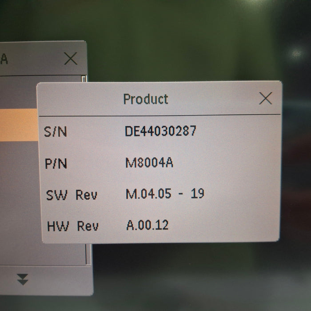This screenshot has height=311, width=311.
Task: Click the HW Rev label
Action: click(73, 226)
